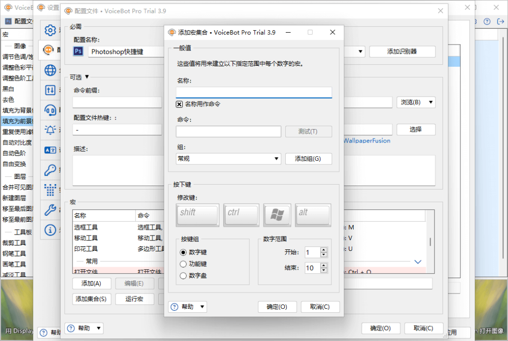508x341 pixels.
Task: Click the help question-mark icon in main window toolbar
Action: click(487, 21)
